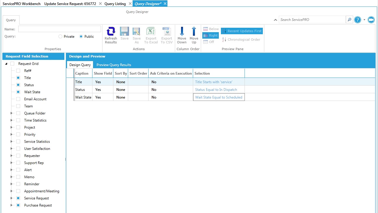
Task: Expand the Alert node
Action: (12, 170)
